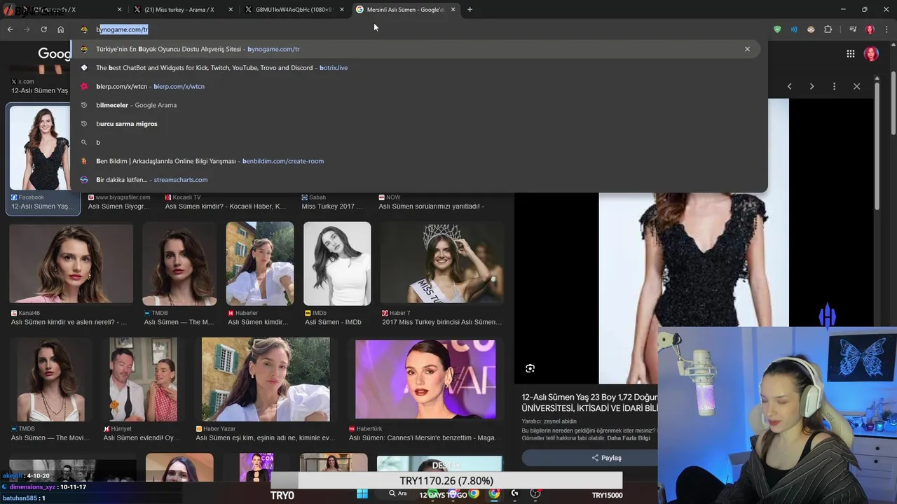Open 'Aslı Sümen eşi kim' Haber Yazar link

pyautogui.click(x=266, y=437)
